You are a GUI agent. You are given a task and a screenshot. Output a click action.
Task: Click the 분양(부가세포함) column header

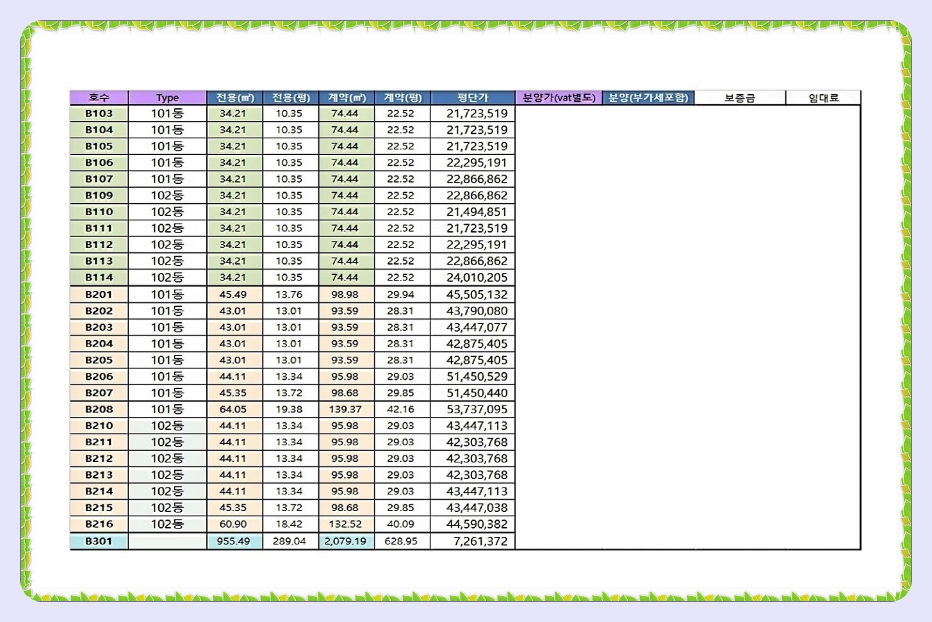(x=648, y=97)
